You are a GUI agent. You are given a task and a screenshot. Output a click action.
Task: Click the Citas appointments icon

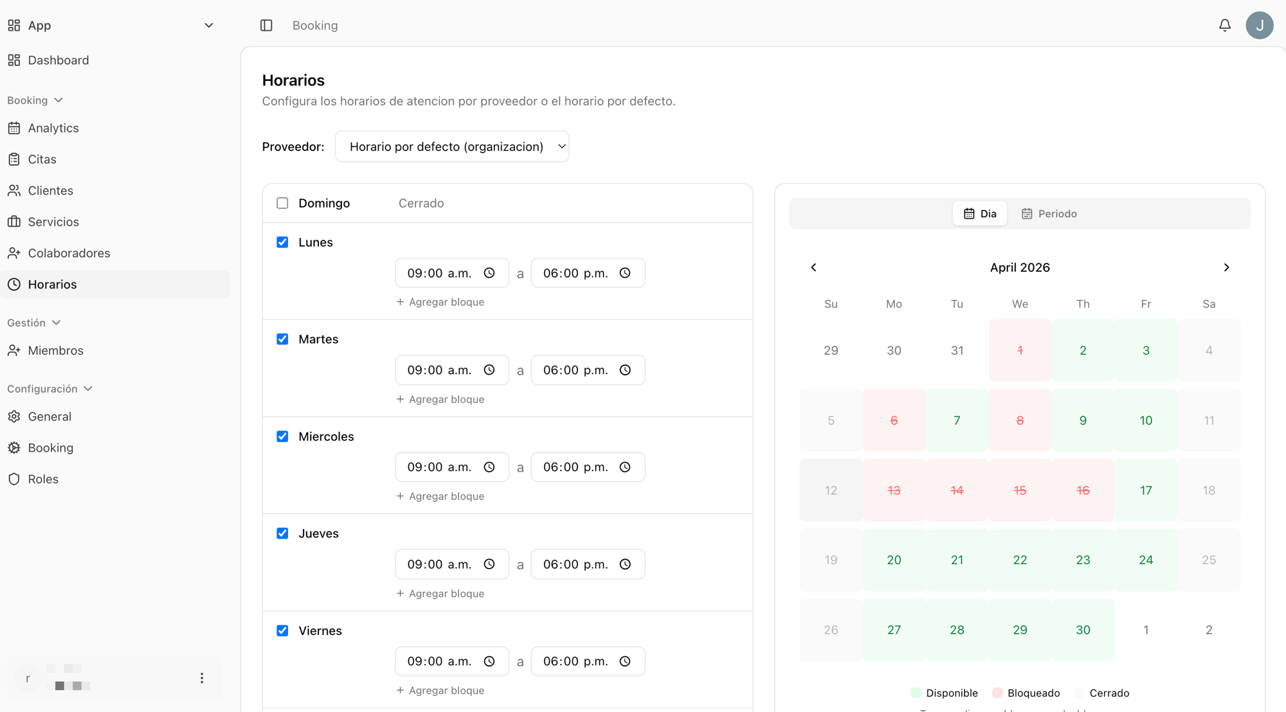[x=14, y=159]
